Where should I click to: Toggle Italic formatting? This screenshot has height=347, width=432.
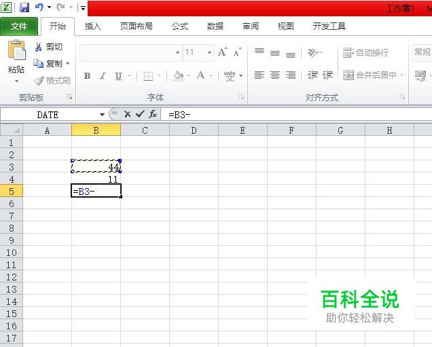click(x=103, y=76)
